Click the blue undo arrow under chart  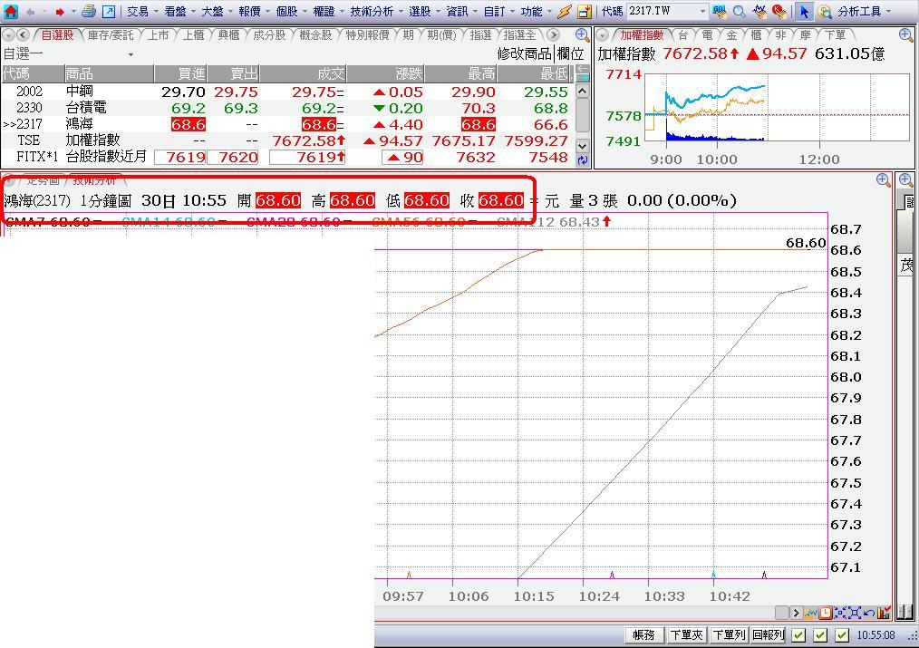[868, 613]
